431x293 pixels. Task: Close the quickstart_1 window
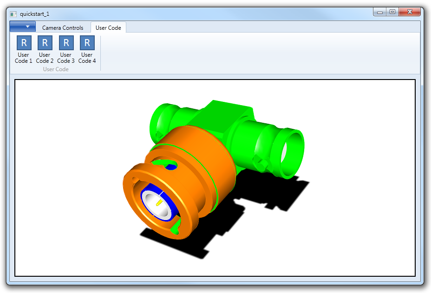point(410,12)
